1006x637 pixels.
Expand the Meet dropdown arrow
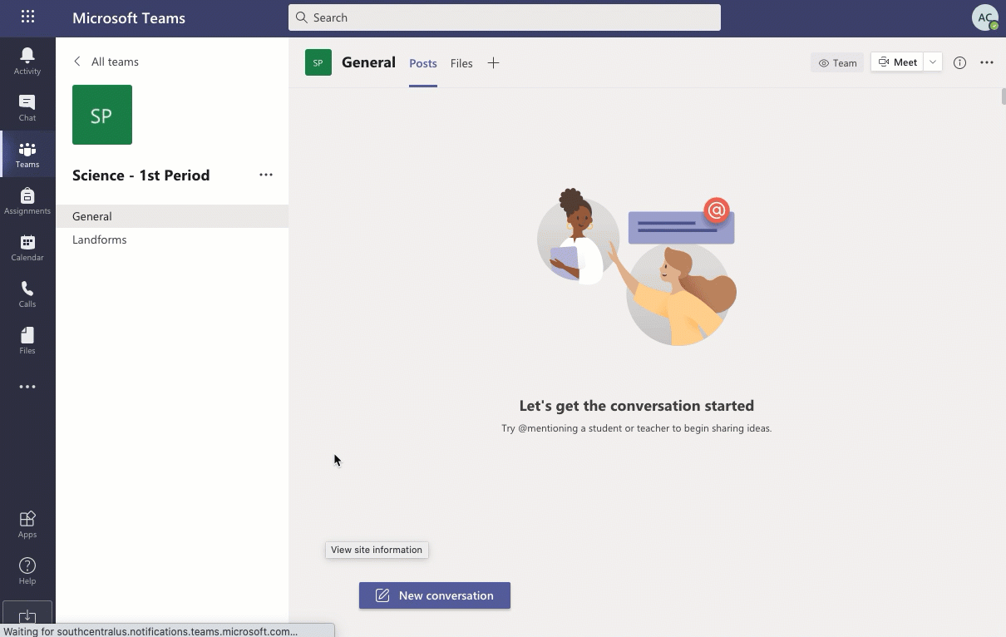pos(933,62)
